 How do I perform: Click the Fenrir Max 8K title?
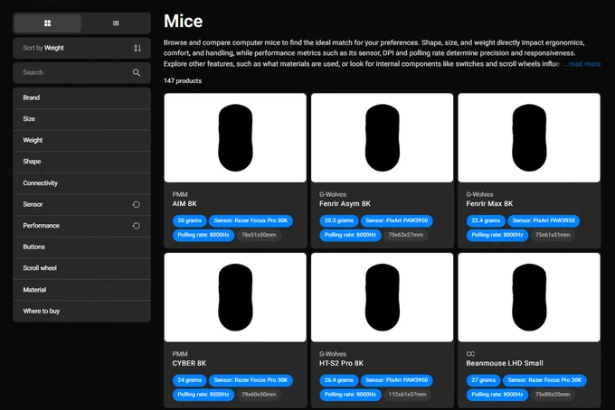pyautogui.click(x=489, y=203)
